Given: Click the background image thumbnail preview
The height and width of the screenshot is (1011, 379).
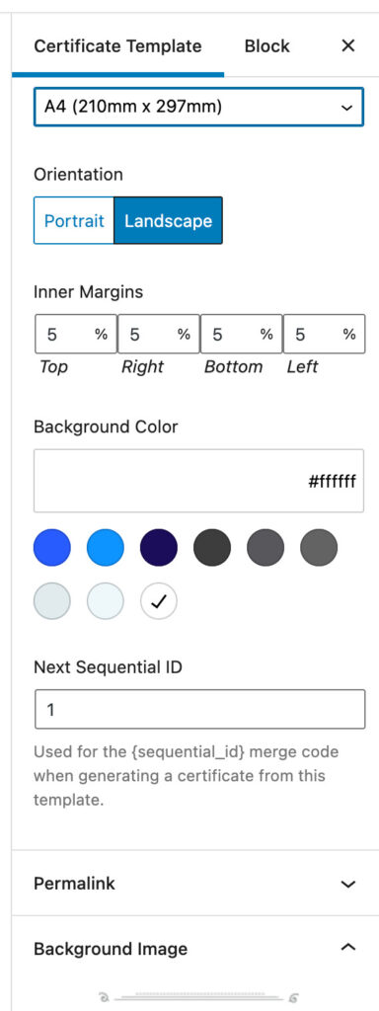Looking at the screenshot, I should [197, 998].
